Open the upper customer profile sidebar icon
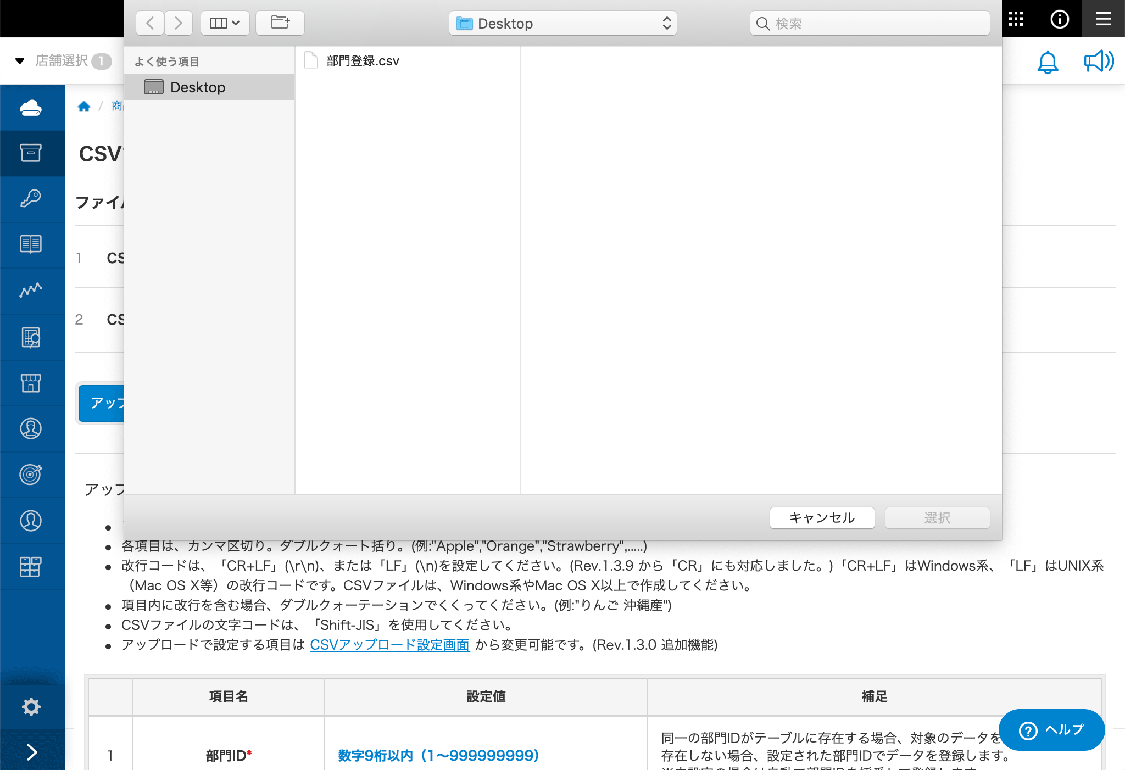Screen dimensions: 1125x770 click(x=31, y=429)
